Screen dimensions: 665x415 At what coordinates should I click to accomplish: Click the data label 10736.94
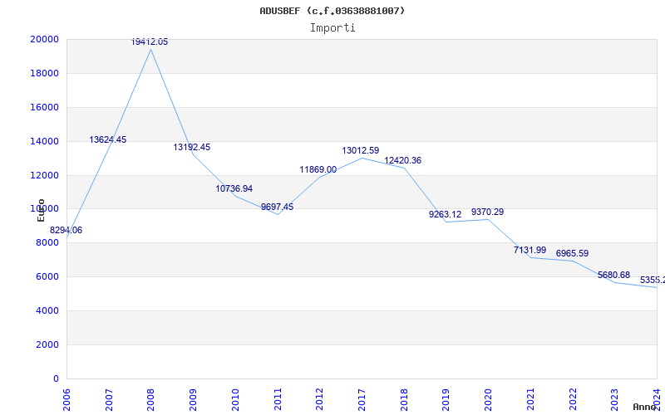pyautogui.click(x=234, y=189)
